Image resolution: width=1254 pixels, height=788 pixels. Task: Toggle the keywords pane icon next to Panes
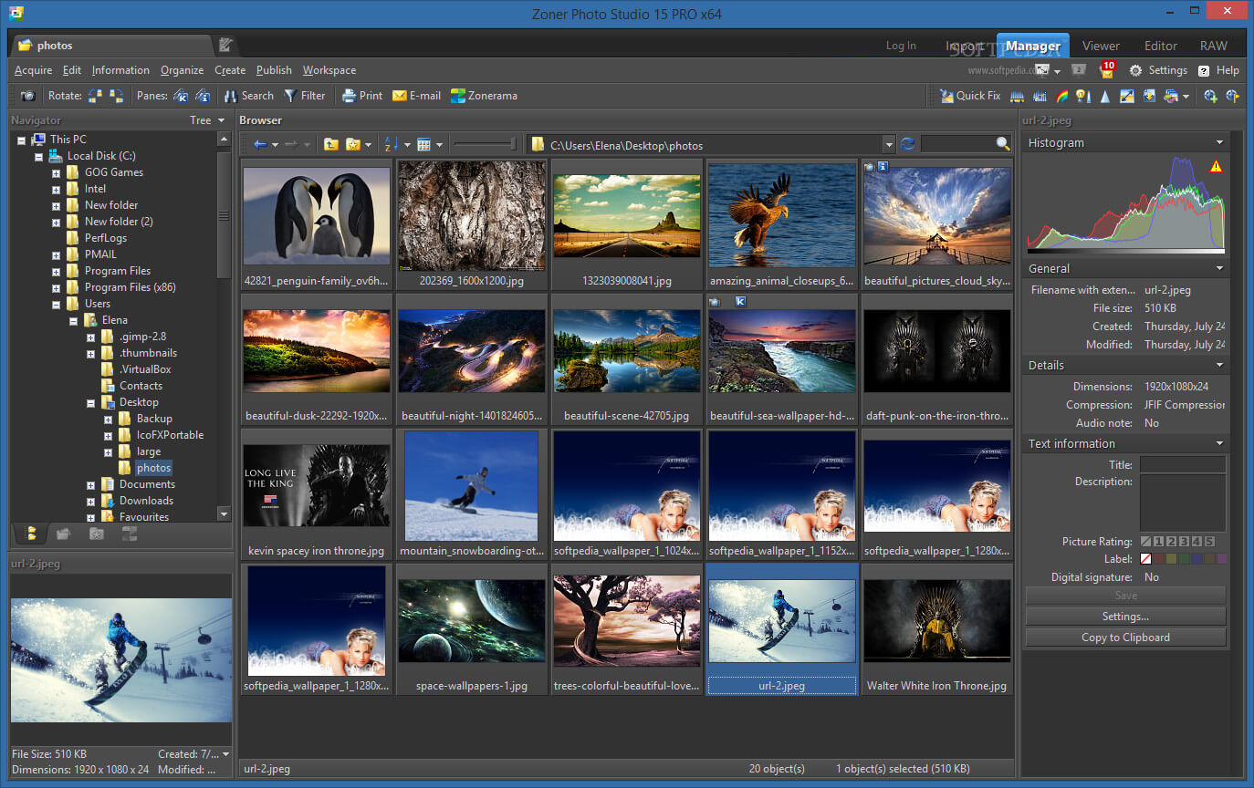click(x=181, y=96)
